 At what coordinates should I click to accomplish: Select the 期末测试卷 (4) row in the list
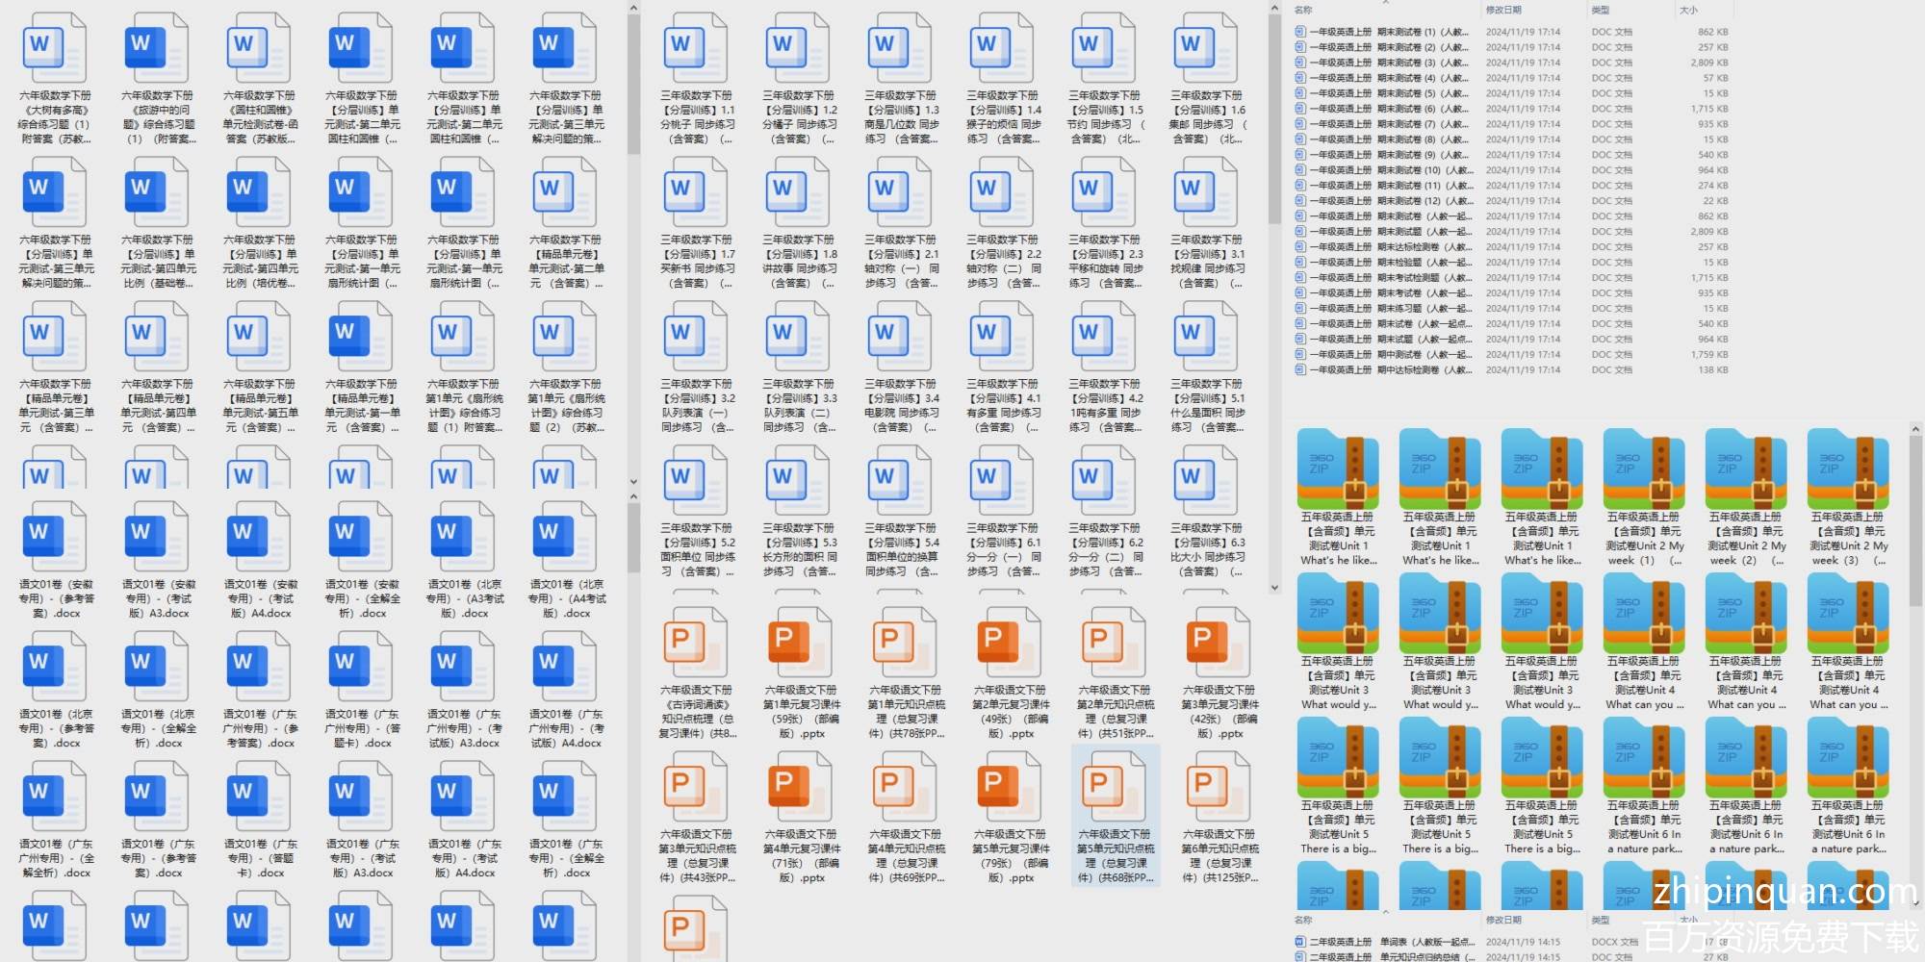click(1511, 78)
